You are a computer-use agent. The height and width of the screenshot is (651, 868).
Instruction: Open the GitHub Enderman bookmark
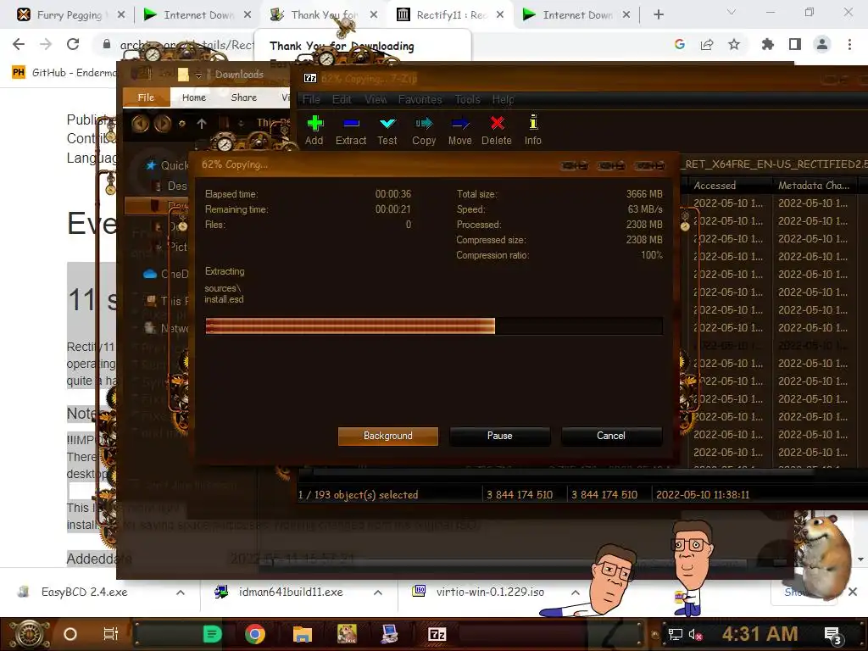64,73
